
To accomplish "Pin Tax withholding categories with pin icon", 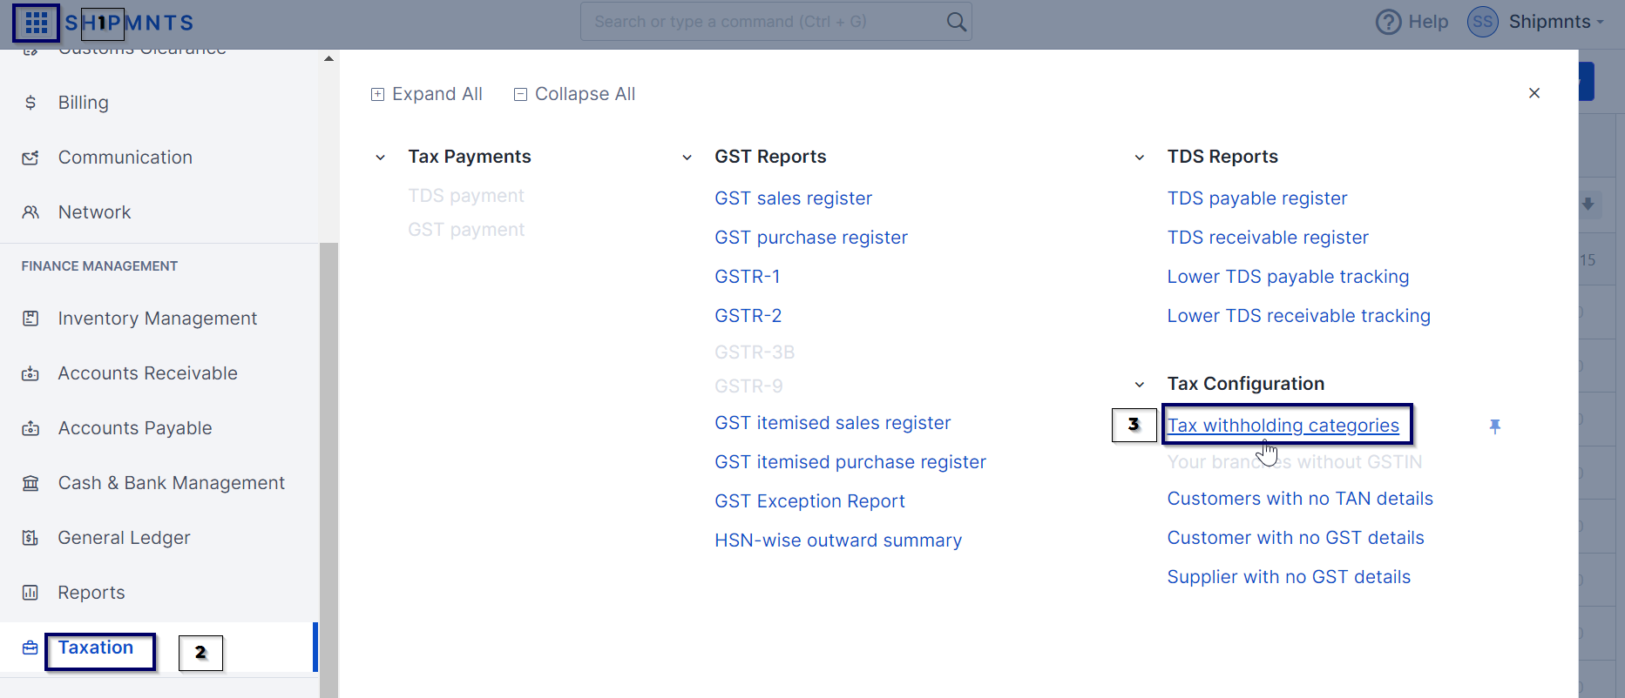I will 1495,426.
